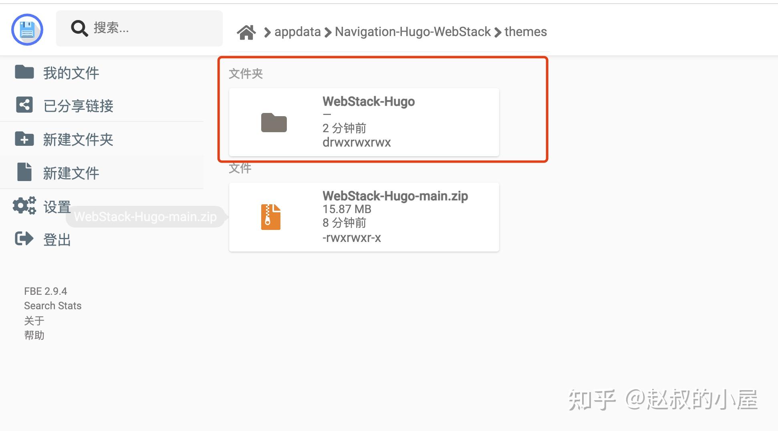Navigate to Navigation-Hugo-WebStack in breadcrumb
The height and width of the screenshot is (431, 778).
(x=413, y=32)
